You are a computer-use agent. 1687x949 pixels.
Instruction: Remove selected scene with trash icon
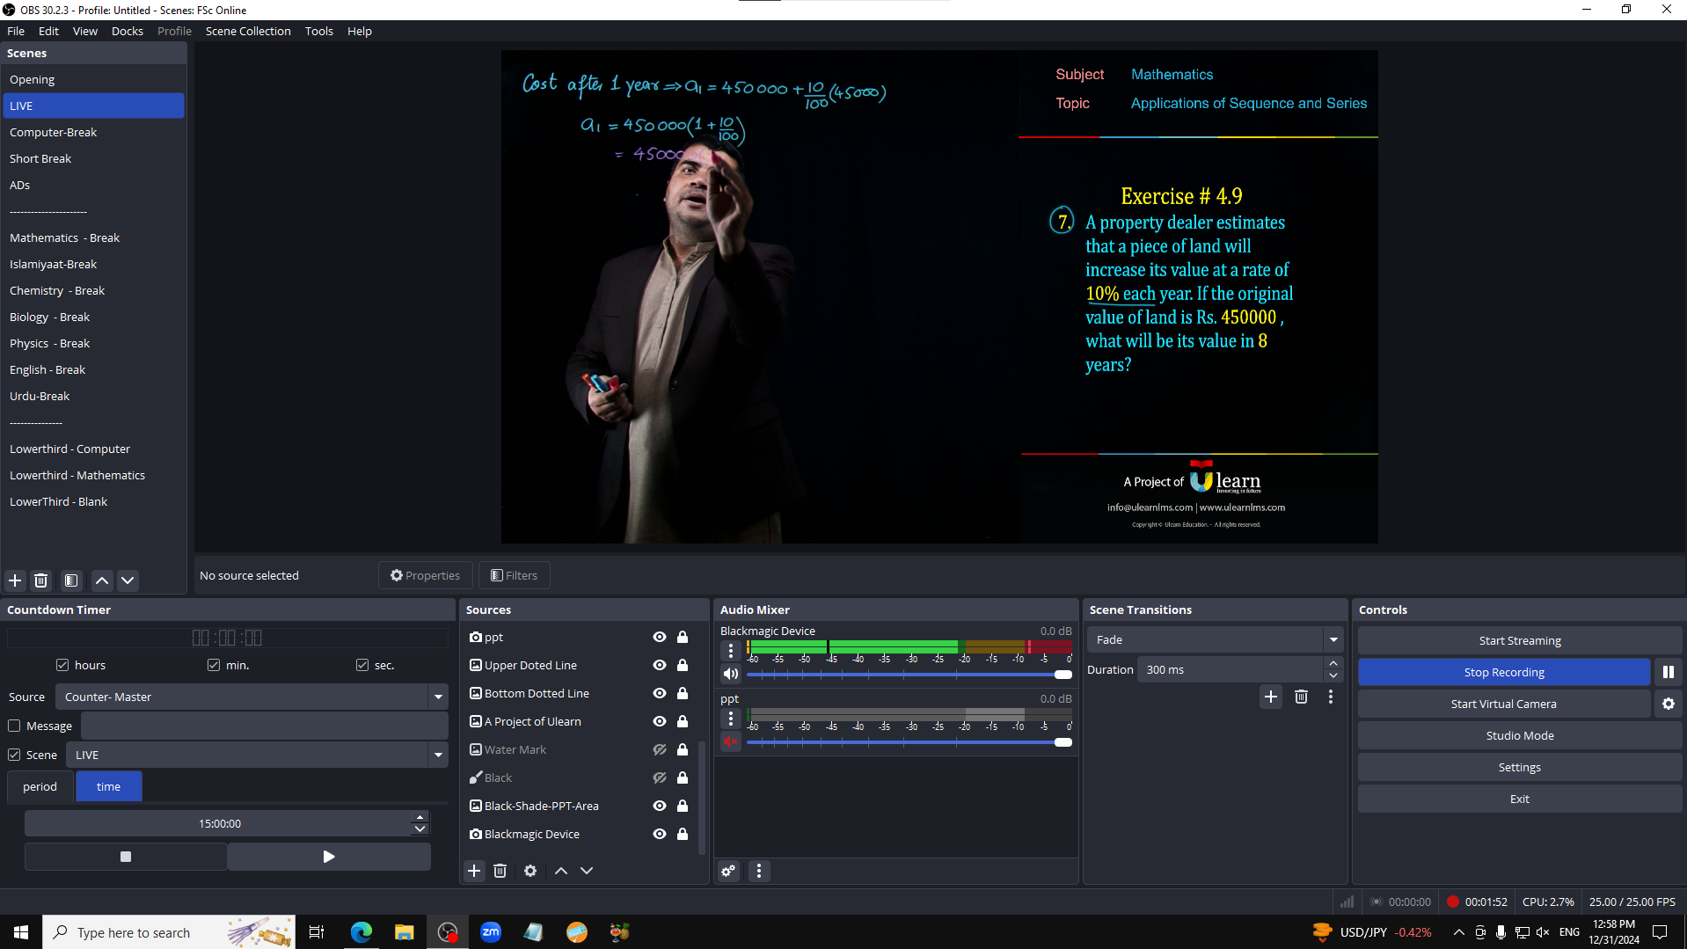coord(40,580)
